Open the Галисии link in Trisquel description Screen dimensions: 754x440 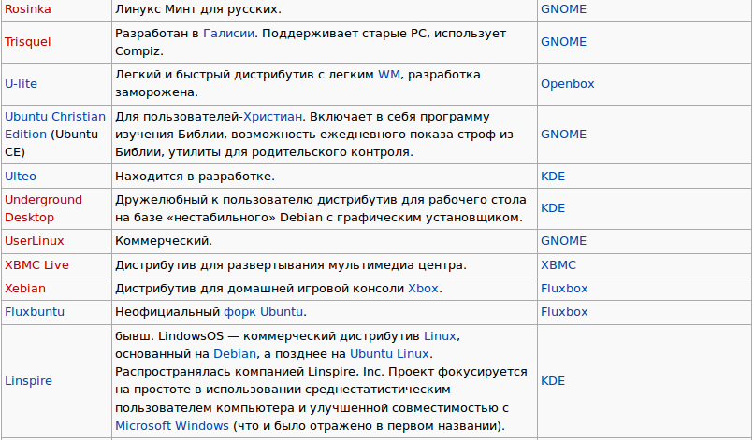(228, 33)
